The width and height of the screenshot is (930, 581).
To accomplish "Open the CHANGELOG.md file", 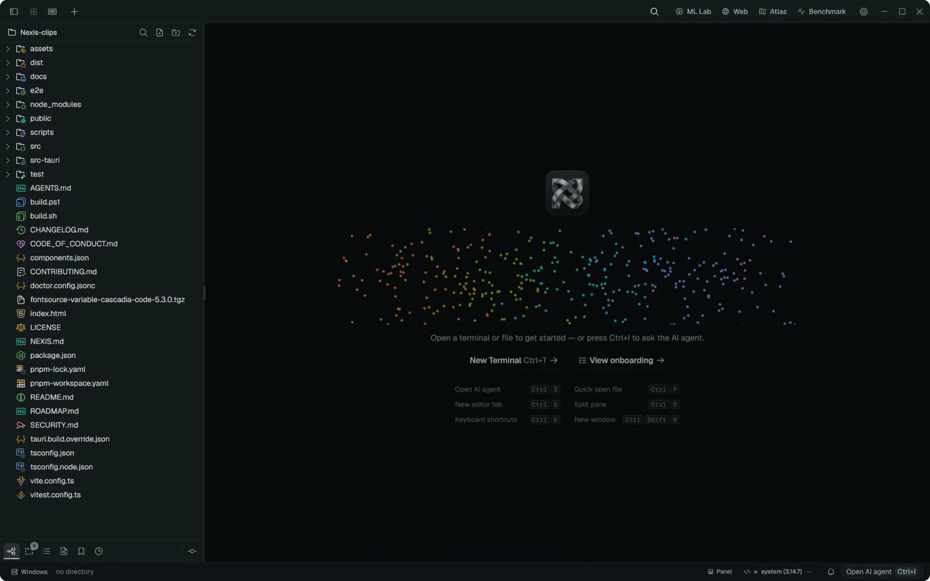I will pos(102,229).
